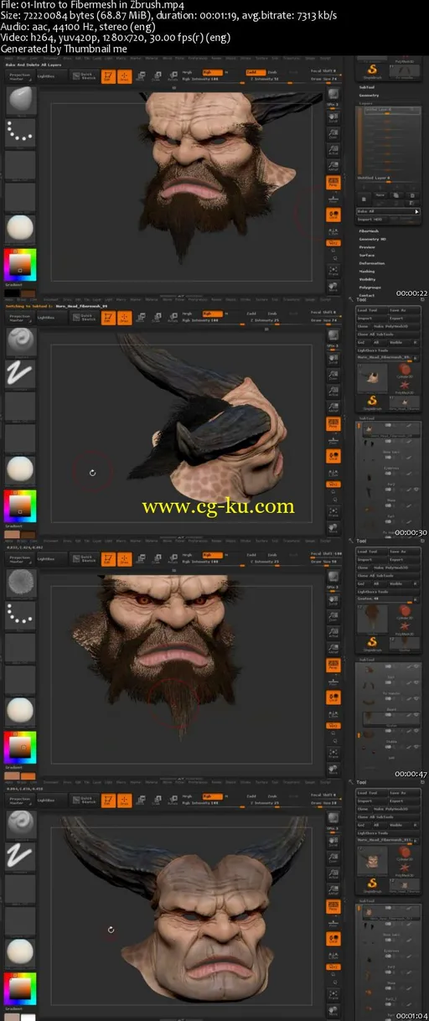Expand SubTool palette in the 00:00:22 frame
The image size is (429, 1021).
pyautogui.click(x=367, y=87)
